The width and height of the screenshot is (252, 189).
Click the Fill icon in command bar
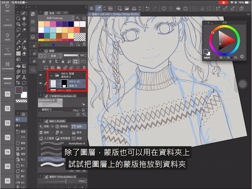click(x=178, y=8)
